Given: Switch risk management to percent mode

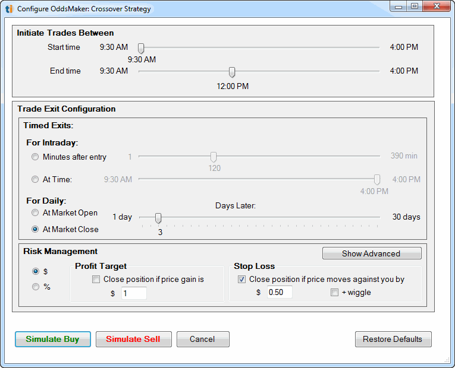Looking at the screenshot, I should click(x=36, y=287).
